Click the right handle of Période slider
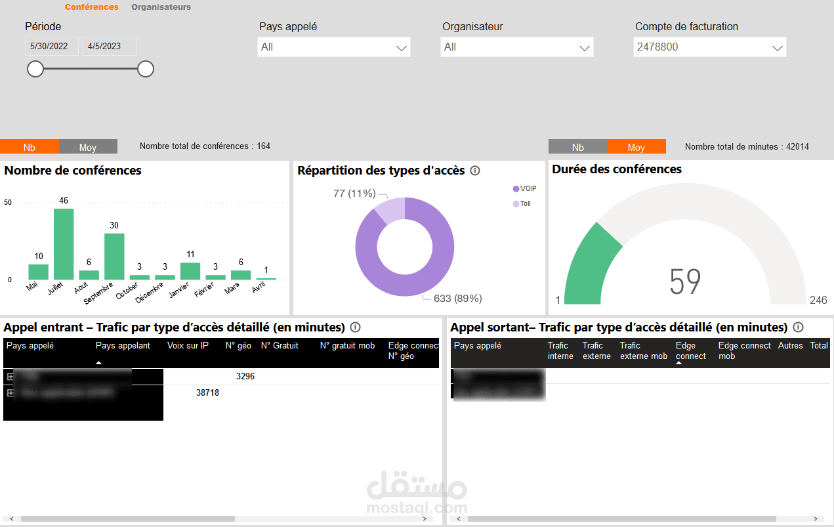This screenshot has height=527, width=834. (x=146, y=69)
